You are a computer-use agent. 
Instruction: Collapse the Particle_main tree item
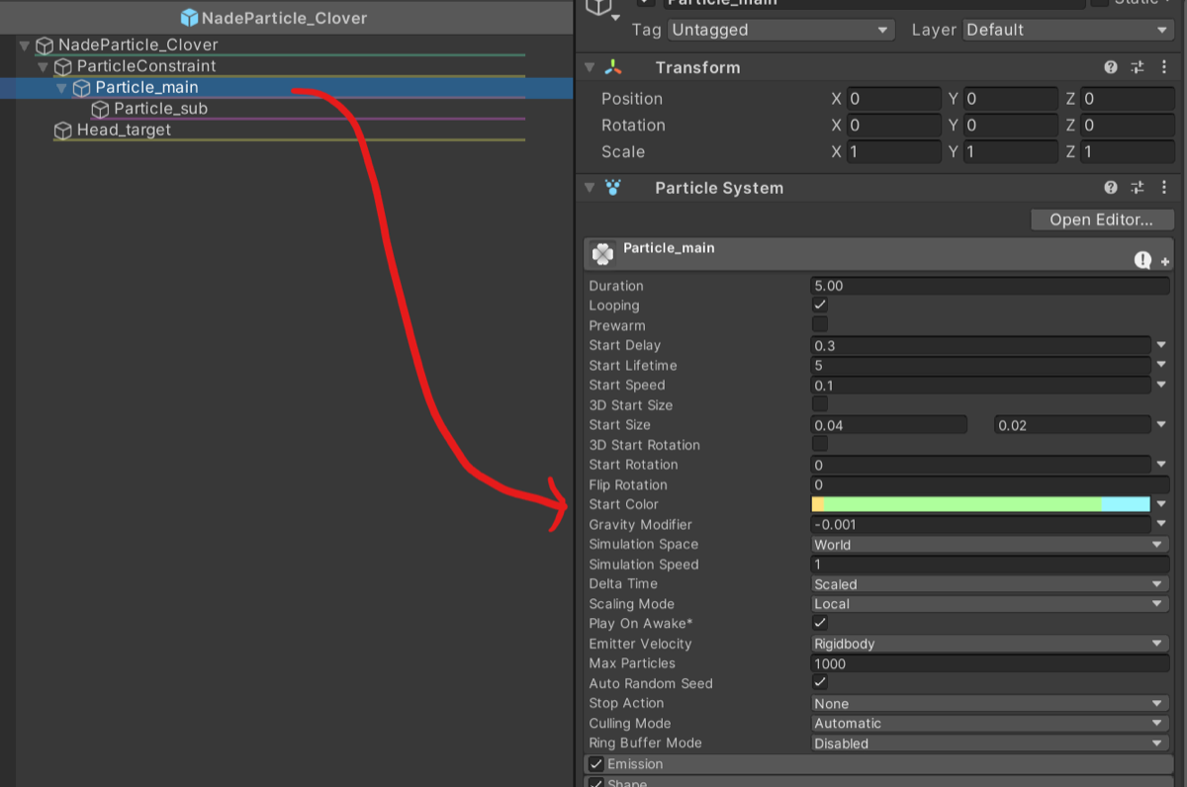click(62, 88)
